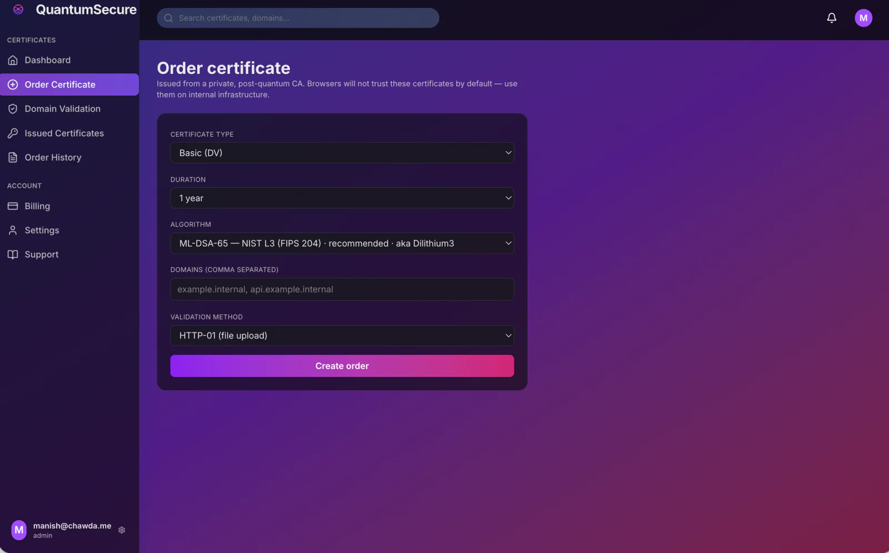Click the Domain Validation shield icon

tap(13, 109)
